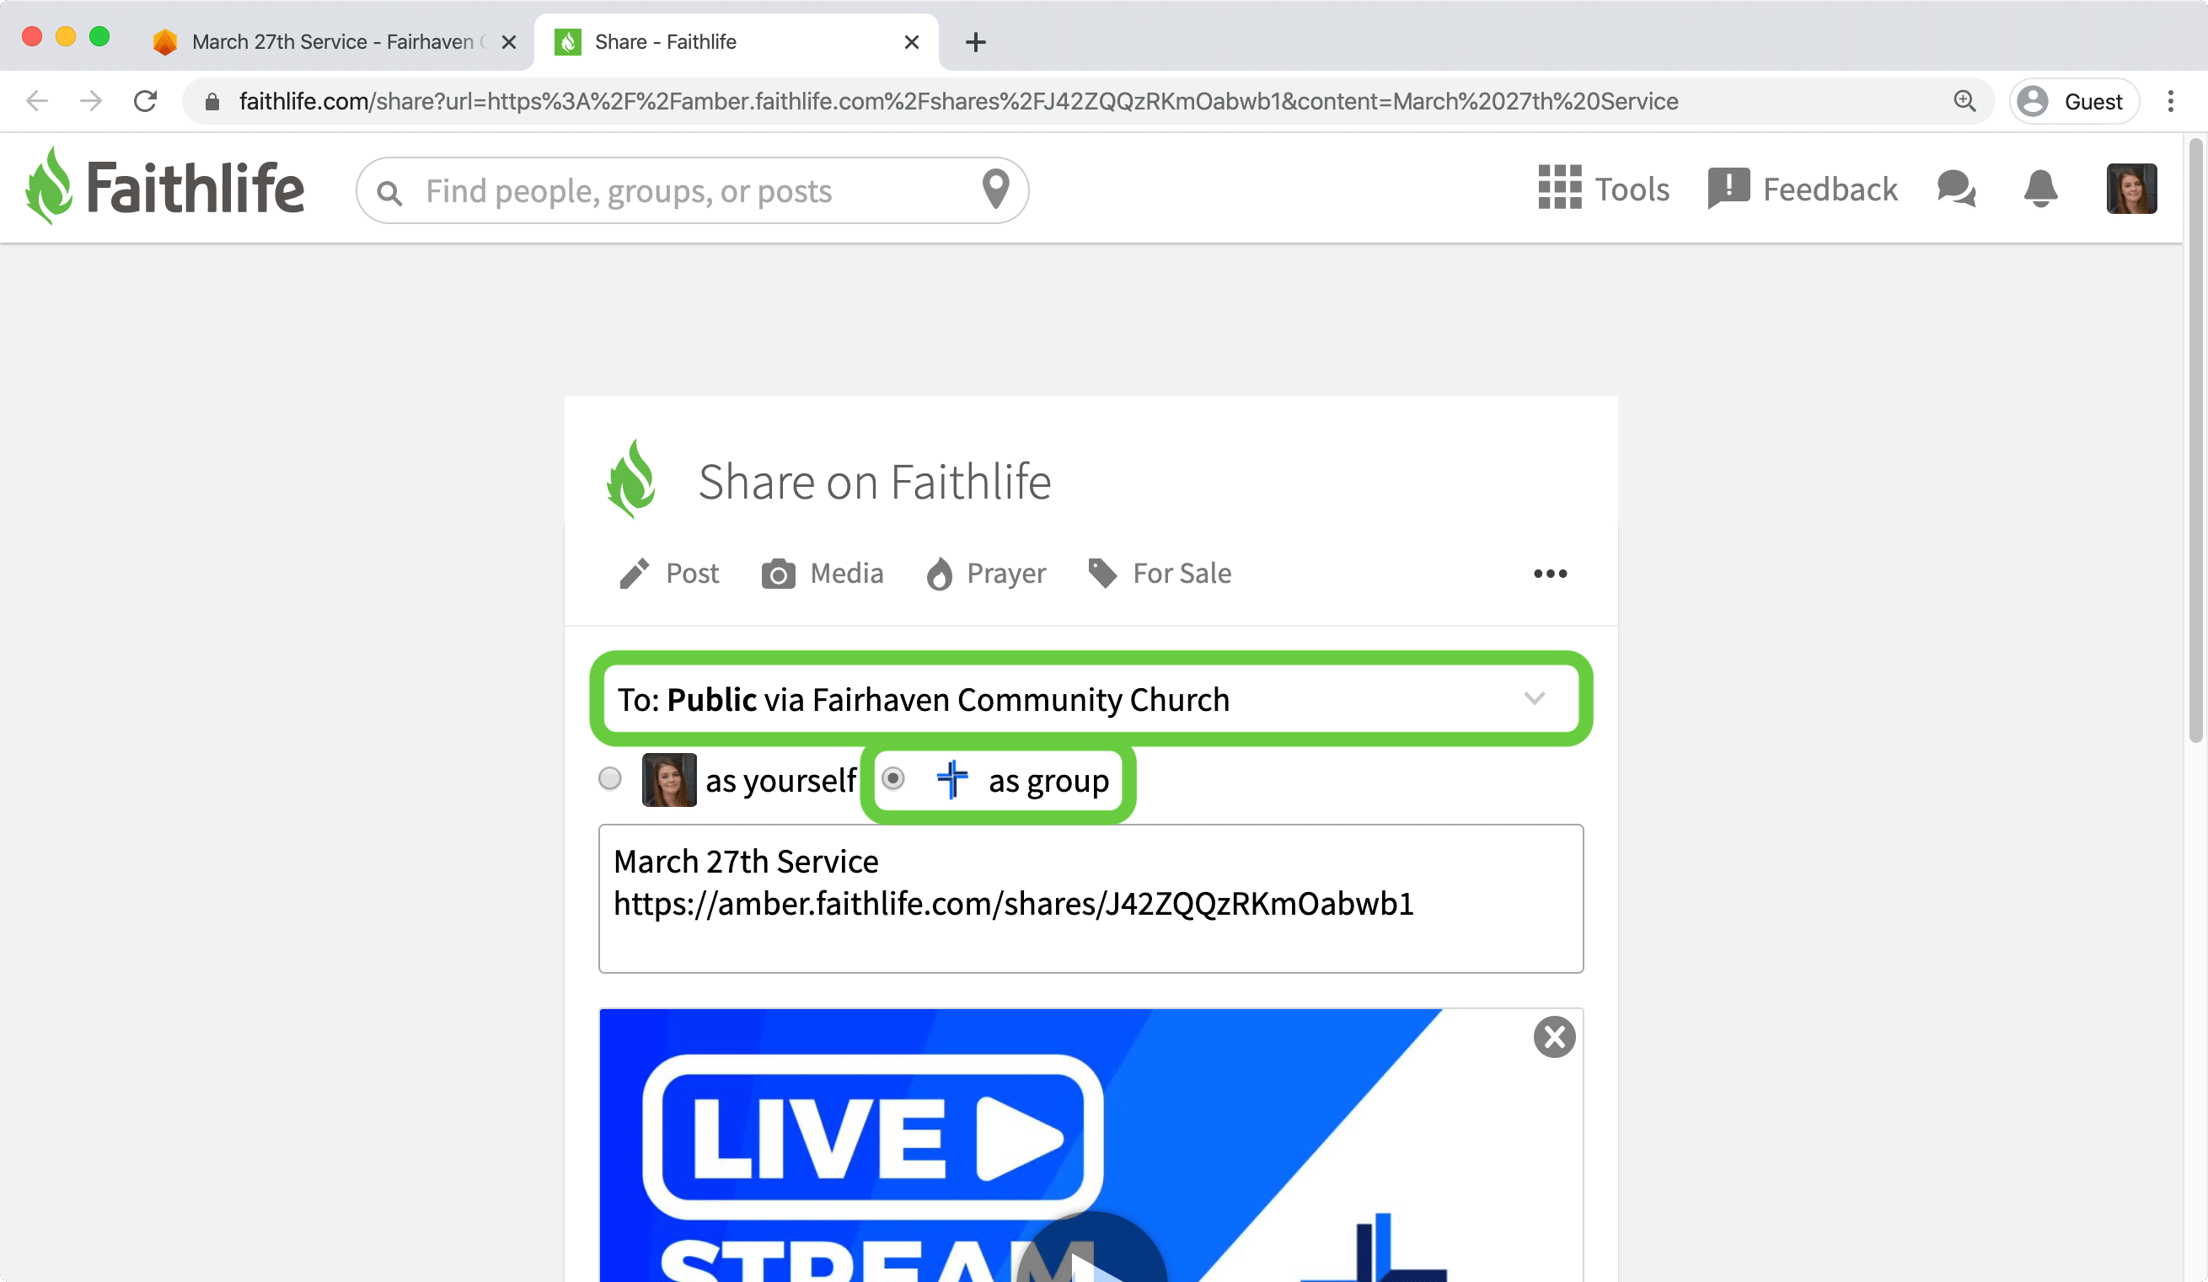Open the Feedback panel
2208x1282 pixels.
coord(1803,189)
